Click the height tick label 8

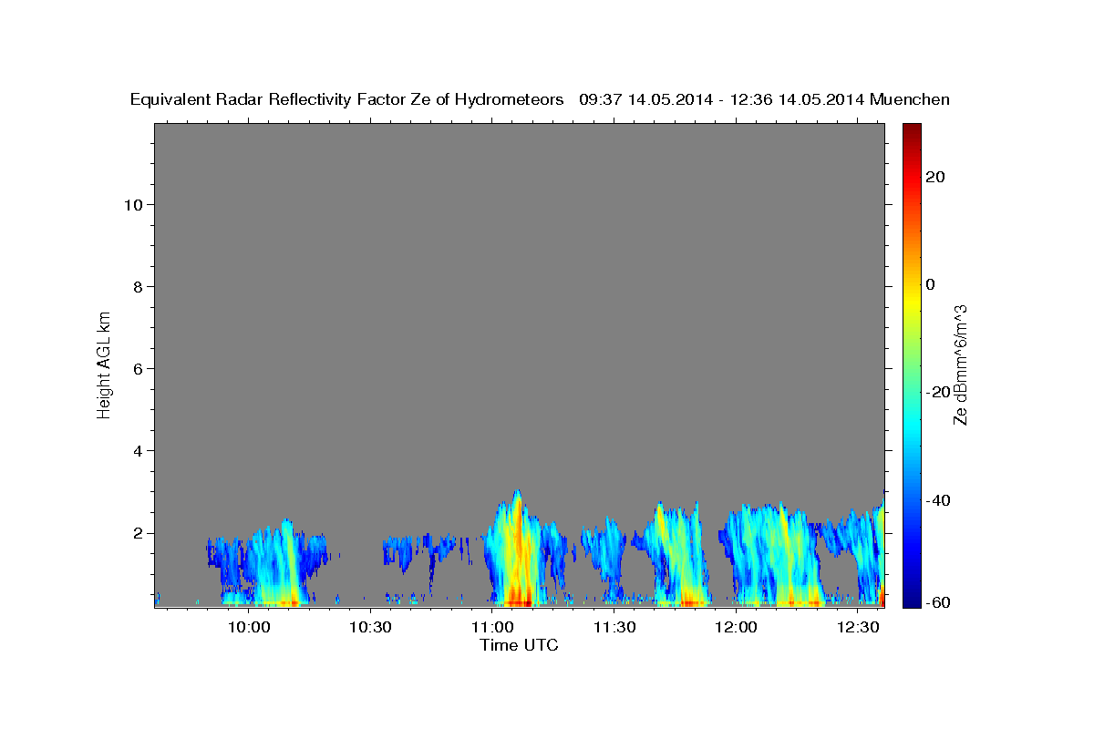[136, 287]
